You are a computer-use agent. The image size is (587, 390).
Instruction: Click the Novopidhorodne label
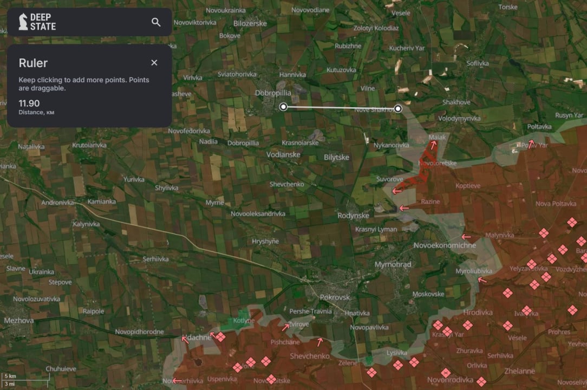139,332
